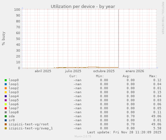Screen dimensions: 166x140
Task: Select the sr0 legend label
Action: click(12, 120)
